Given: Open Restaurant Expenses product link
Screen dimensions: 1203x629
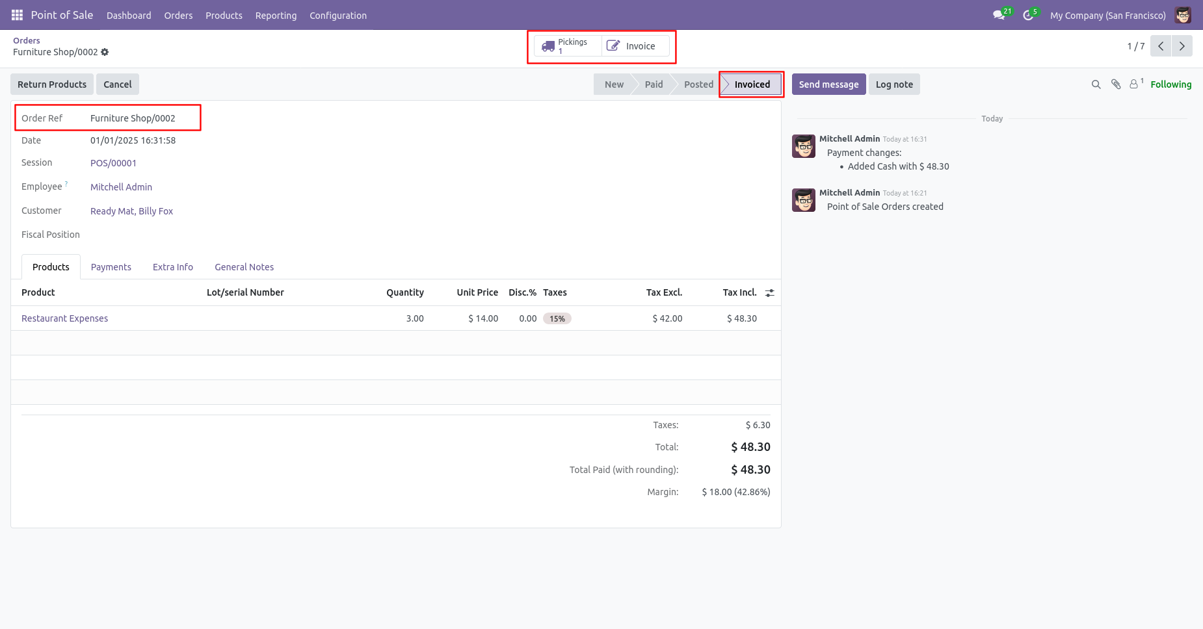Looking at the screenshot, I should pos(64,318).
